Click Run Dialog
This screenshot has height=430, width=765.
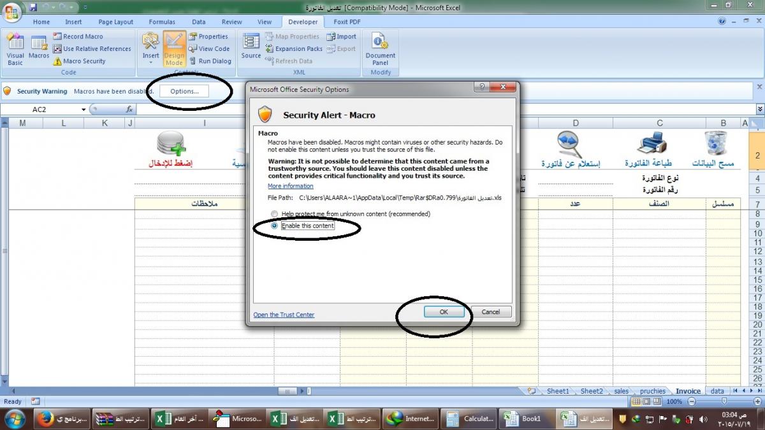coord(210,61)
